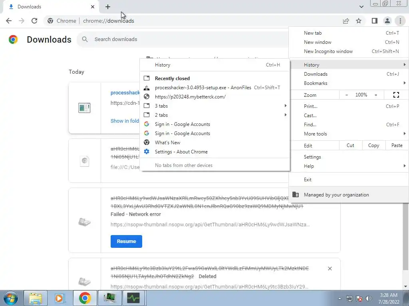Click the three-dot Chrome menu button
Screen dimensions: 409x306
pyautogui.click(x=400, y=21)
